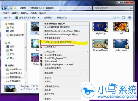Select 下载 in favorites
This screenshot has height=101, width=138.
[10, 27]
